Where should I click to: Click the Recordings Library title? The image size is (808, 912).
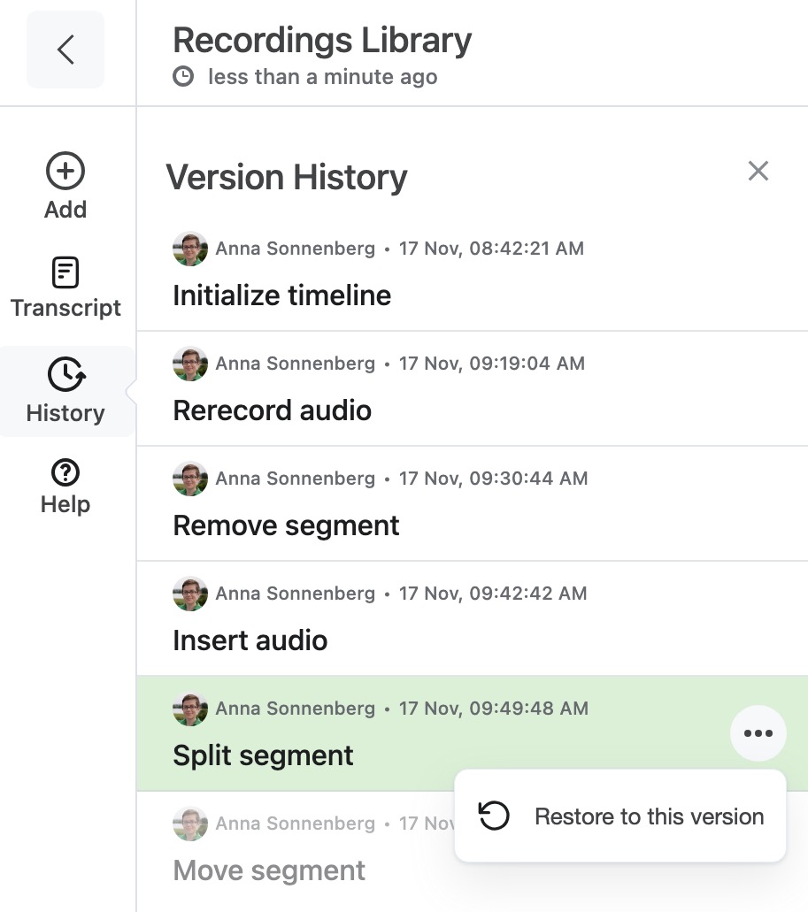click(321, 40)
